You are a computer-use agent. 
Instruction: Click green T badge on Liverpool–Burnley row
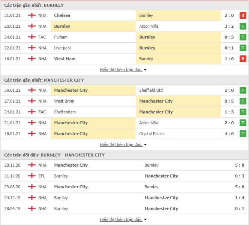pos(243,48)
